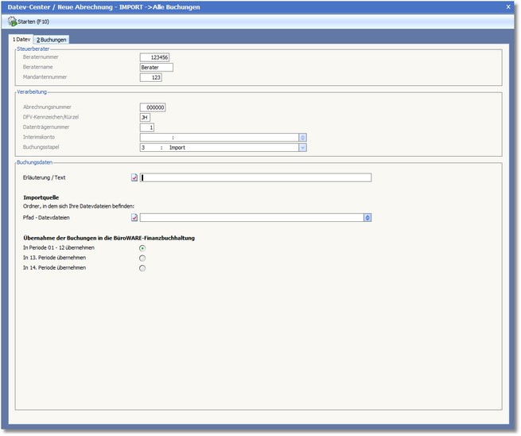Toggle the checkbox icon beside Erläuterung / Text
The image size is (521, 436).
(134, 177)
